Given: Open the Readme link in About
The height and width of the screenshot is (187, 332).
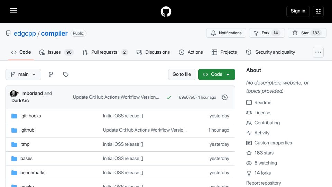Looking at the screenshot, I should [x=259, y=103].
